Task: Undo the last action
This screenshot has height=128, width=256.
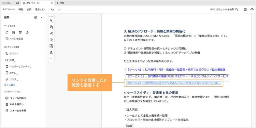Action: click(53, 10)
